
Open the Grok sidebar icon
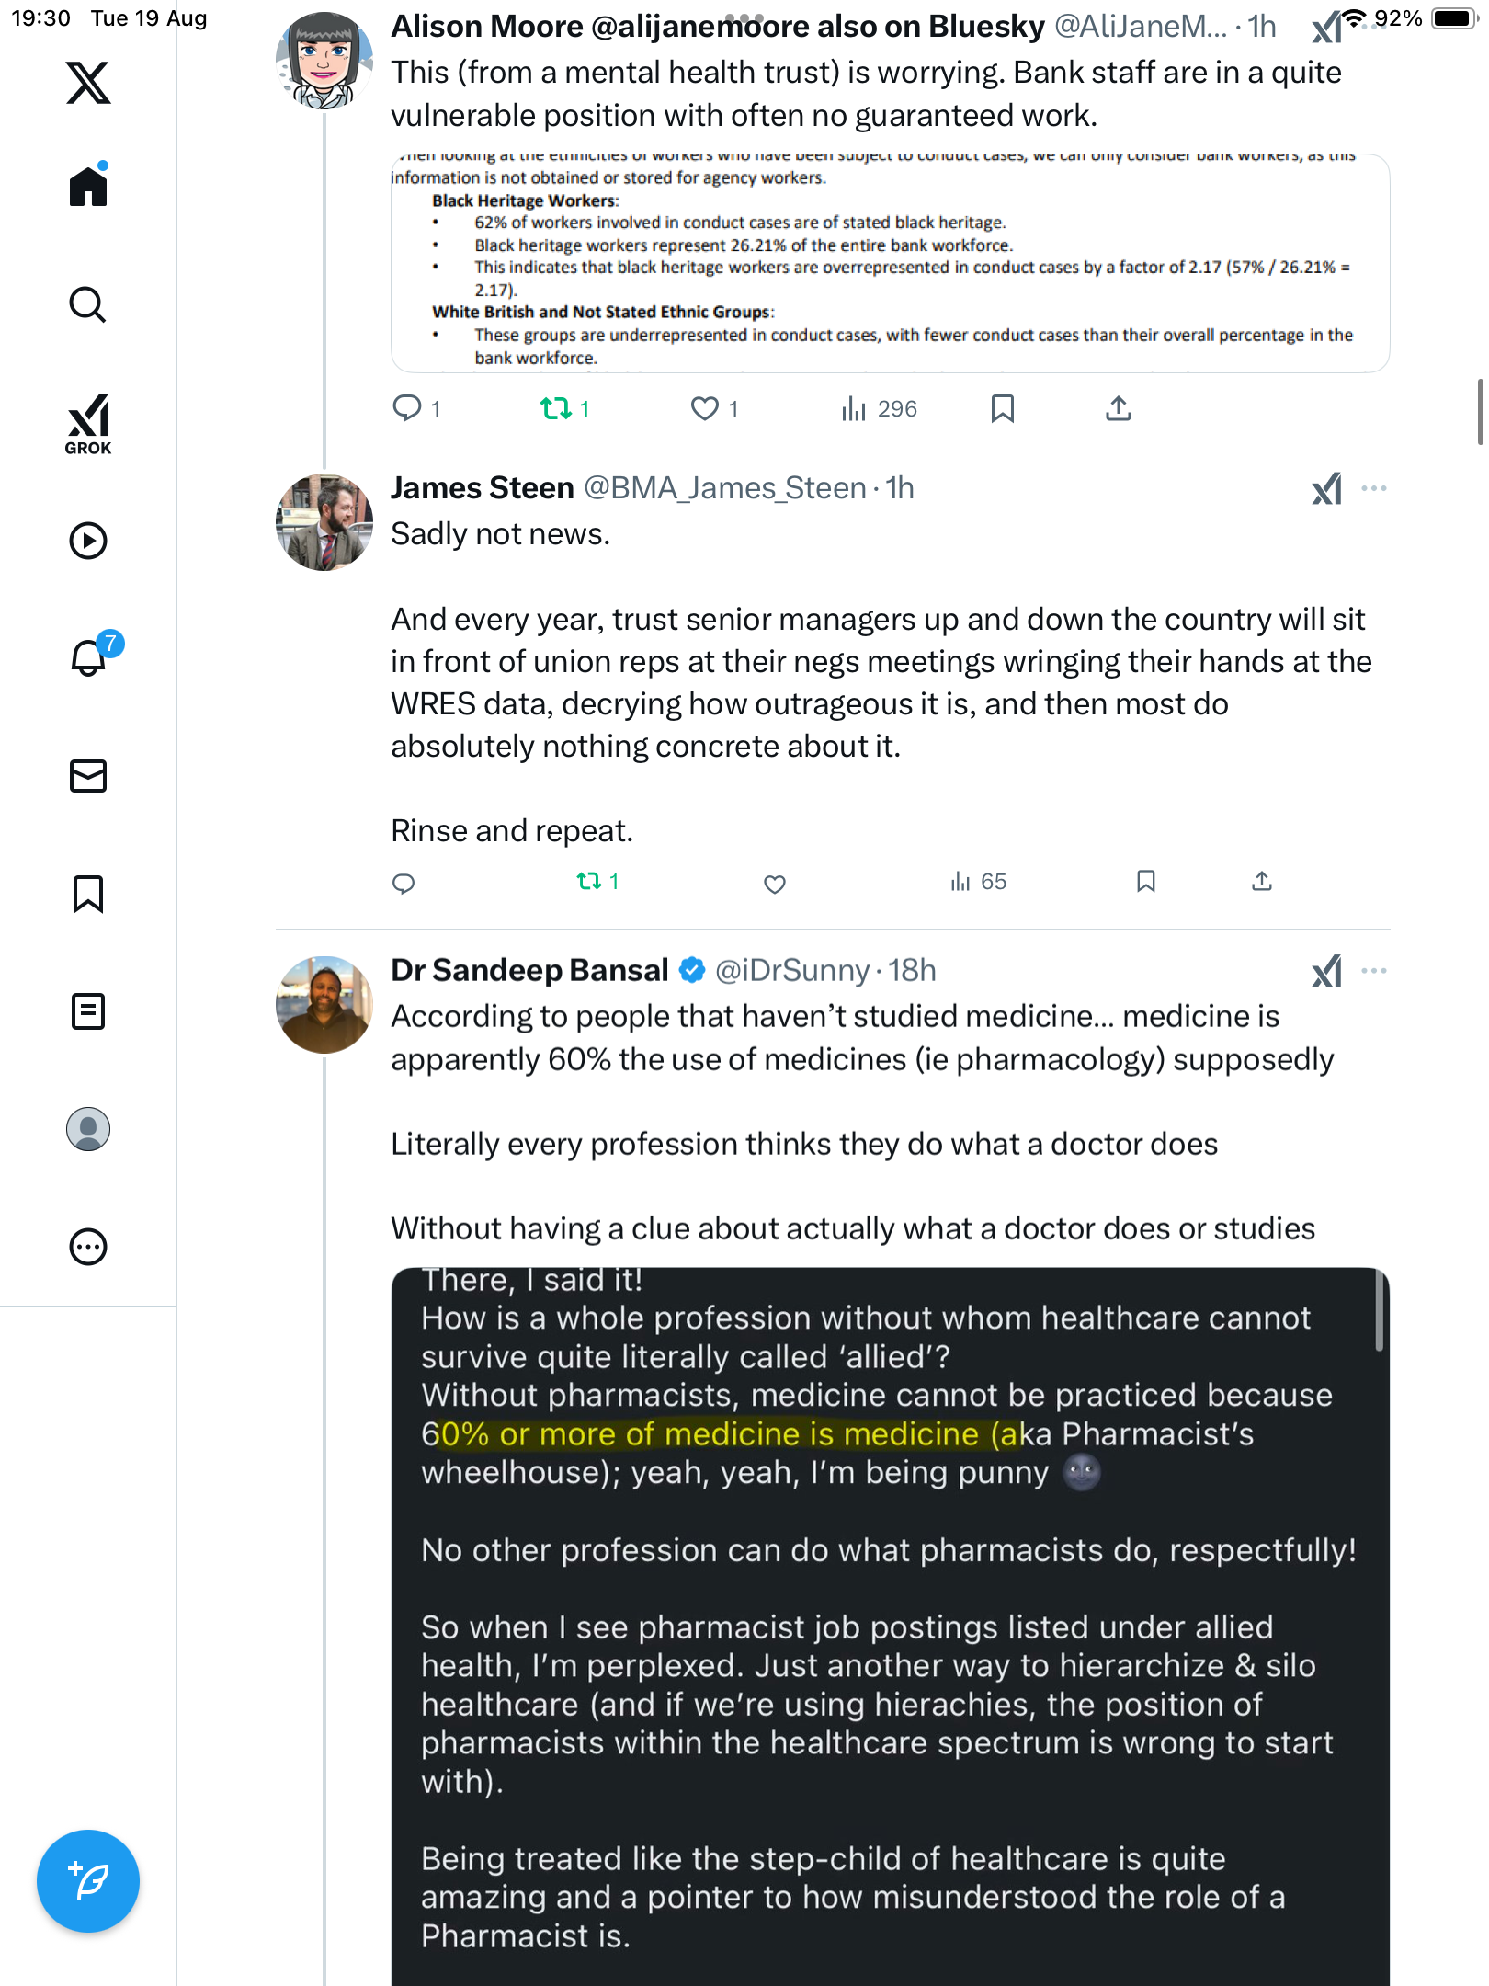88,424
